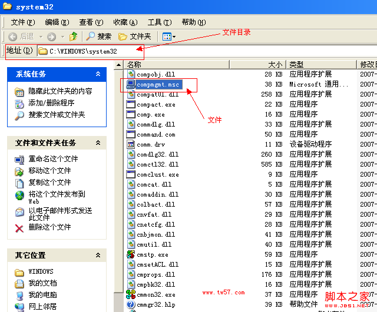Select the command.com file icon
This screenshot has width=377, height=312.
(x=131, y=134)
